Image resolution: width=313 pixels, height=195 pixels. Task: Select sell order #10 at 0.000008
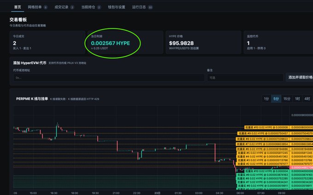click(x=267, y=127)
